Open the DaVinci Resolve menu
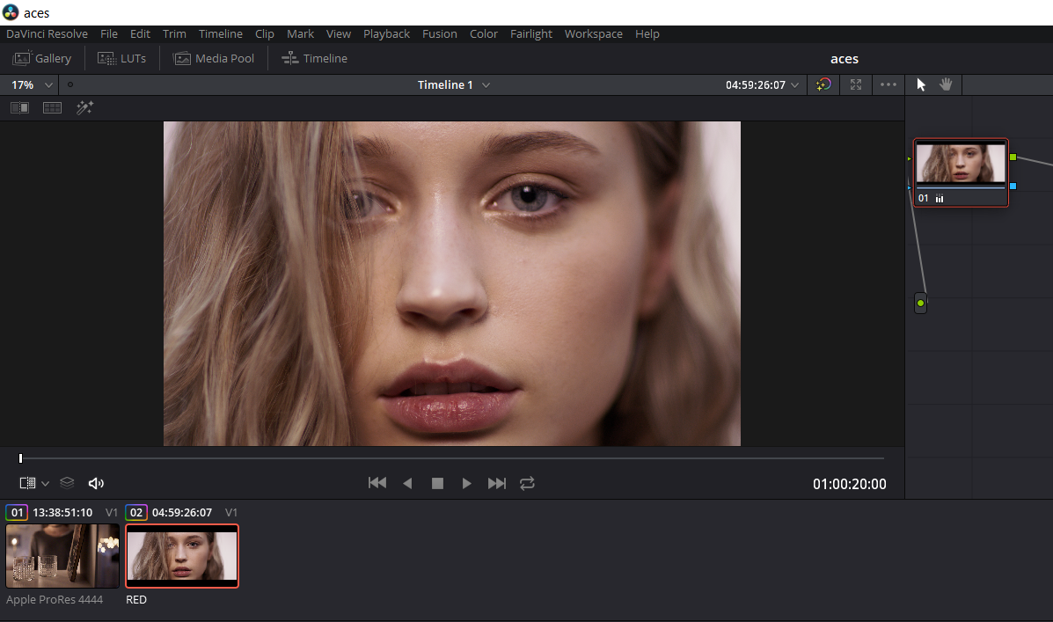Screen dimensions: 1053x622 tap(47, 33)
